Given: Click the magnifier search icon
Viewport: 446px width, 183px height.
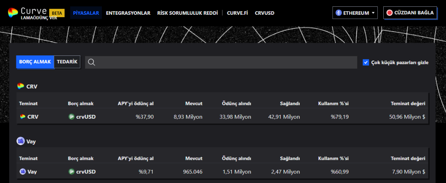Looking at the screenshot, I should 91,62.
